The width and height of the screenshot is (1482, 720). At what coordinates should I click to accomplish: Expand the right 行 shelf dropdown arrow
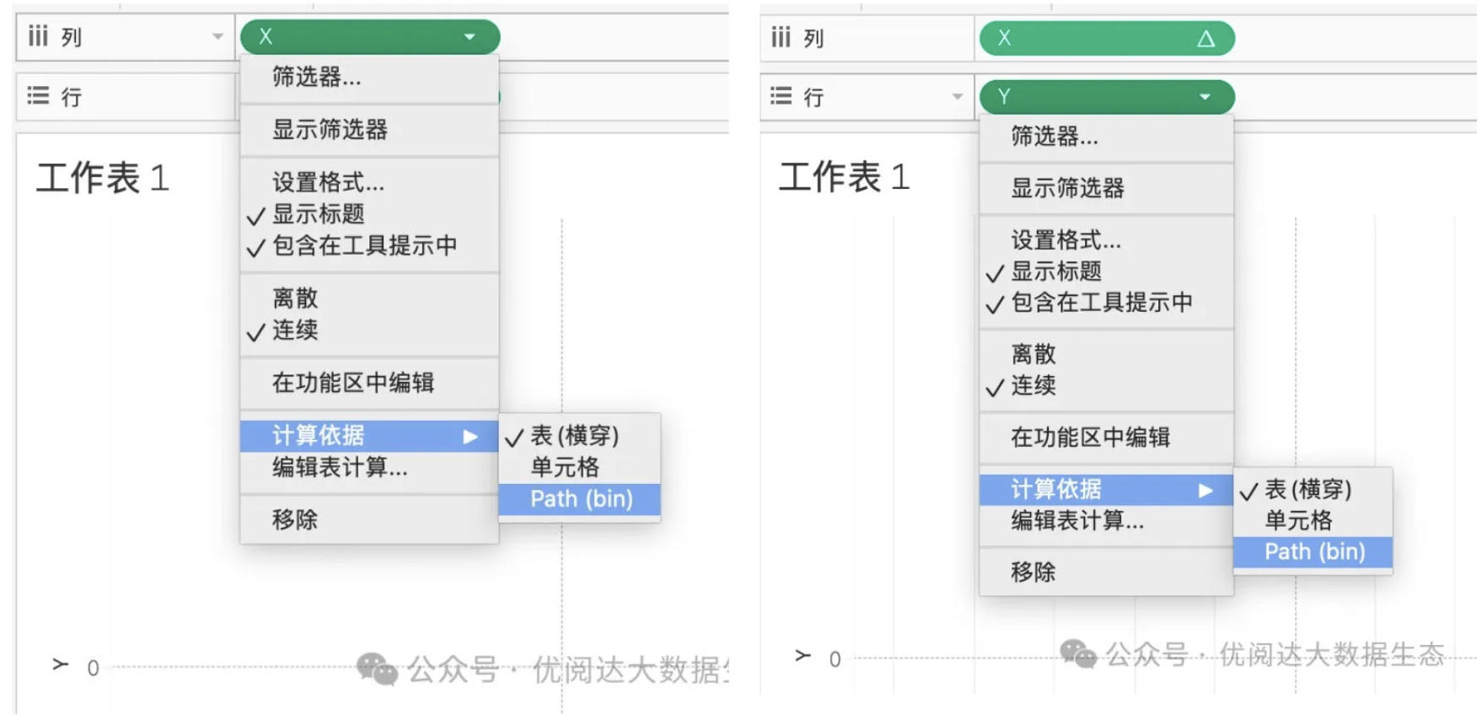[x=957, y=96]
